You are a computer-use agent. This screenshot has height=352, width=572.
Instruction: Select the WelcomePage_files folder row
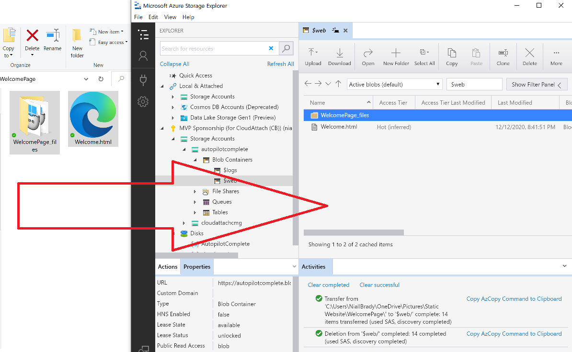tap(438, 115)
